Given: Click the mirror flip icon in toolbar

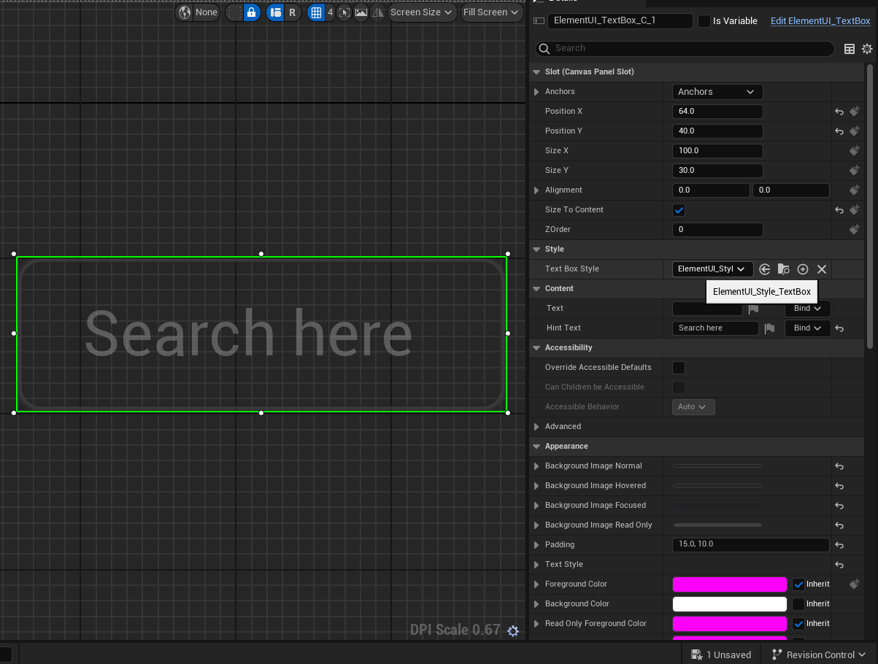Looking at the screenshot, I should click(x=377, y=12).
